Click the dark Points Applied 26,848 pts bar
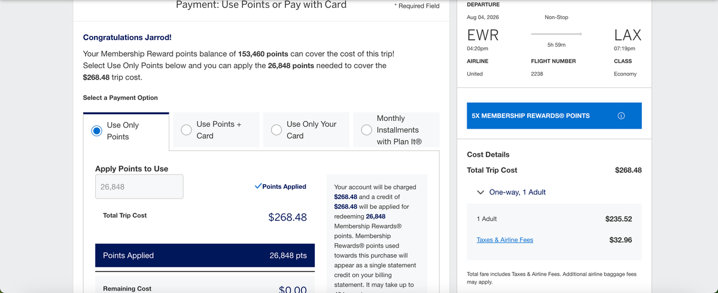 click(x=205, y=255)
